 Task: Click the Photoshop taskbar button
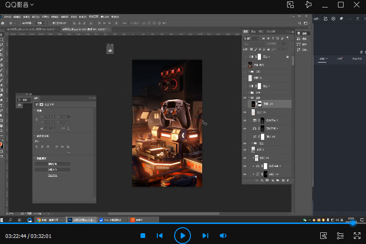coord(82,219)
